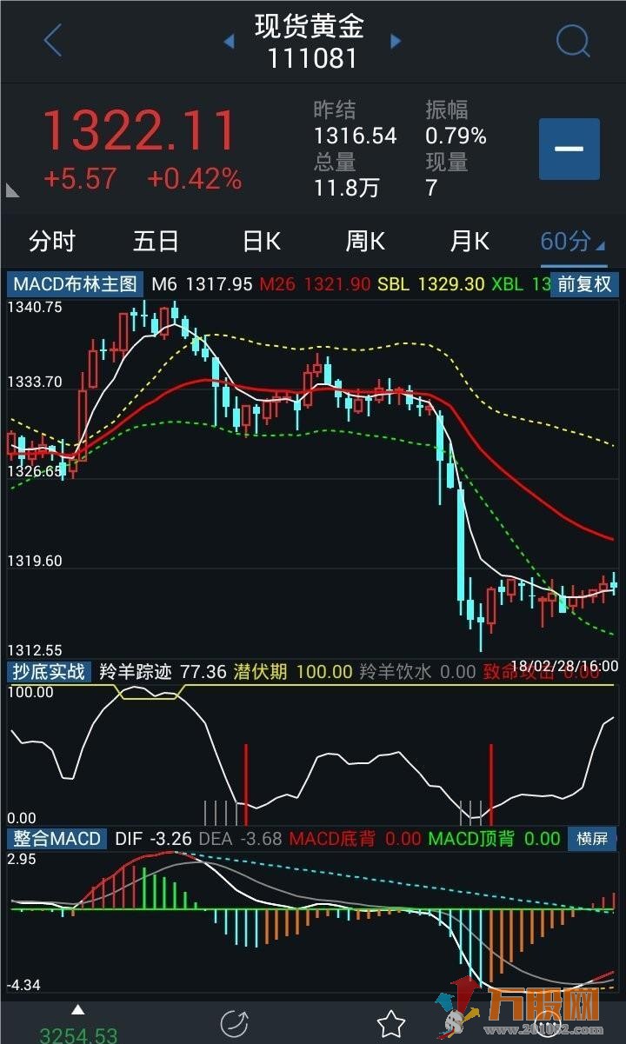Tap the M6 1317.95 readout
The image size is (626, 1044).
[x=202, y=284]
